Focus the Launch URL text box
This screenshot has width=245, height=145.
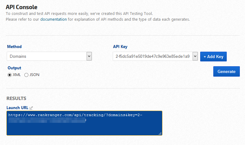tap(84, 126)
